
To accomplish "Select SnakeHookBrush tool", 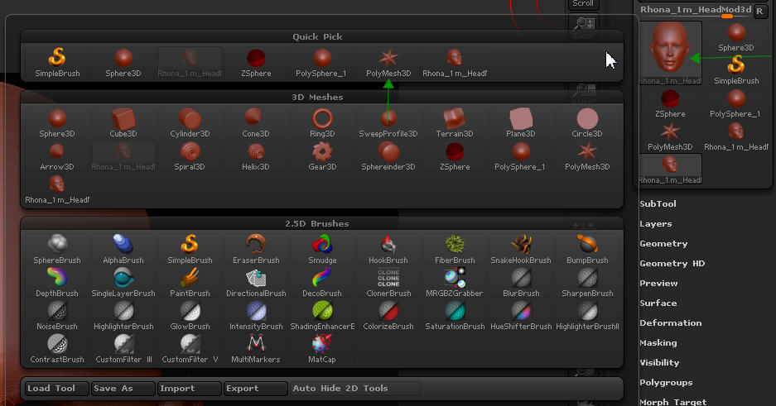I will (521, 250).
